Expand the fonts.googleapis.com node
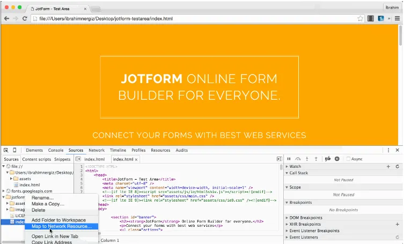Viewport: 404px width, 244px height. [x=4, y=191]
